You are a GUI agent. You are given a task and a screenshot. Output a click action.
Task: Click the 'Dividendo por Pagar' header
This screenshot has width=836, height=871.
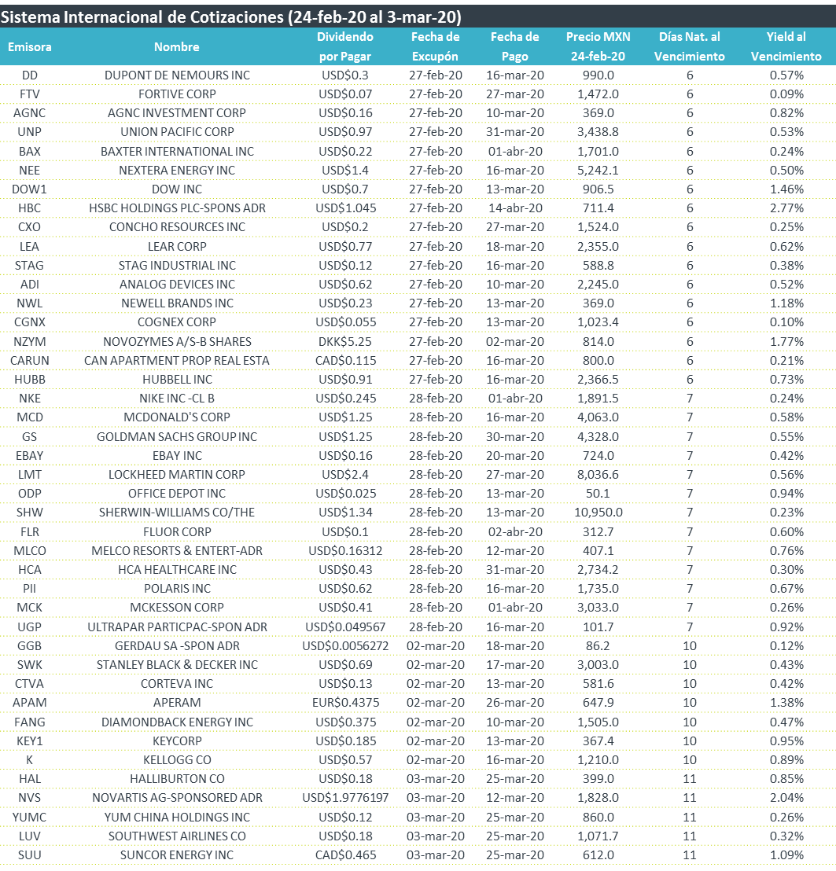[345, 46]
